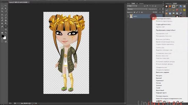188x105 pixels.
Task: Switch to the 3D panel tab
Action: (137, 3)
